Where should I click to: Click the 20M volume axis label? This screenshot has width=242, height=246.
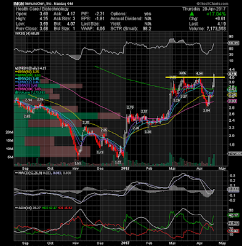click(9, 132)
